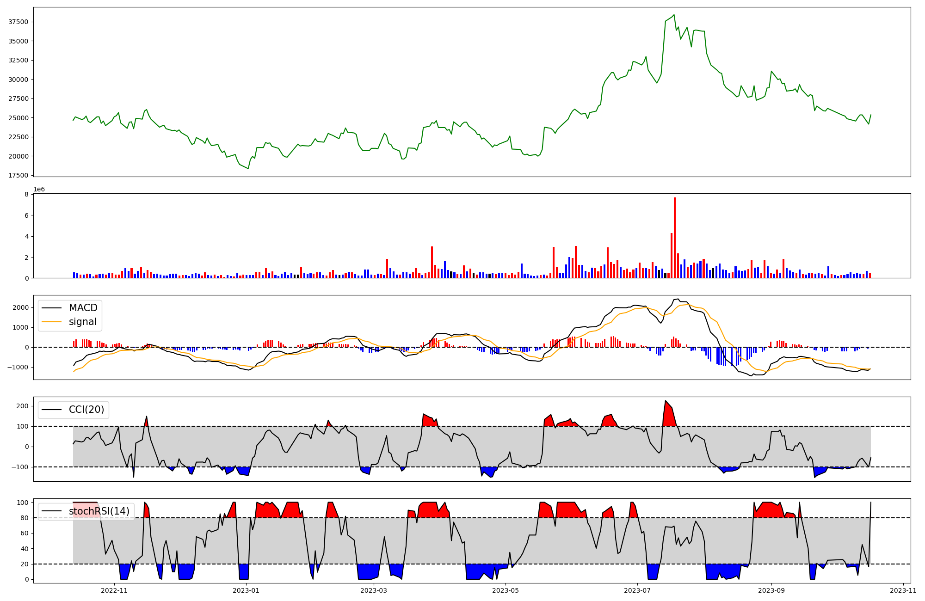925x601 pixels.
Task: Click the MACD legend label
Action: tap(83, 308)
